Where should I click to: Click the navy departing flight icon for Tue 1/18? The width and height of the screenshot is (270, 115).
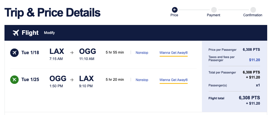pyautogui.click(x=14, y=52)
